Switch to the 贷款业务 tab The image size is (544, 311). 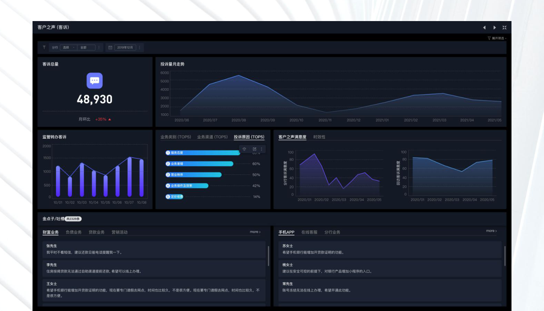point(96,232)
